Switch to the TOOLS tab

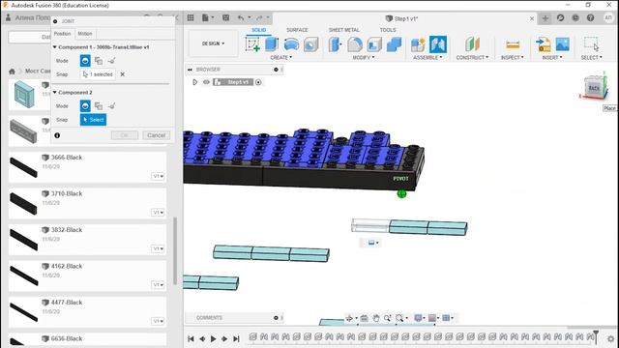[388, 30]
